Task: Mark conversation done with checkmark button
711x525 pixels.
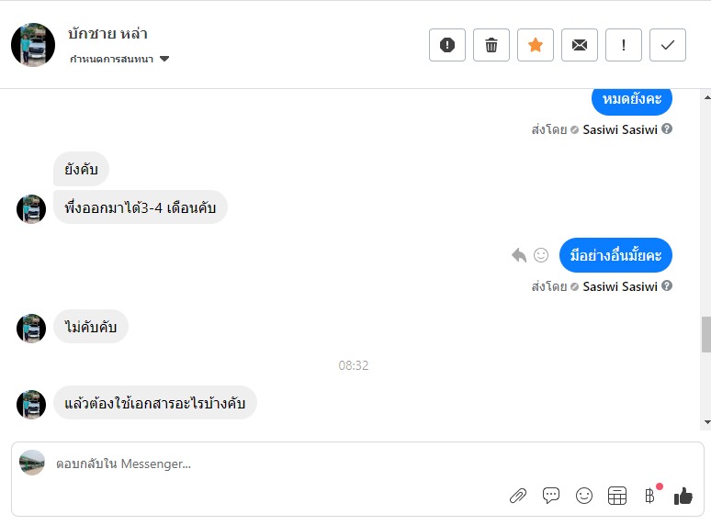Action: (x=668, y=45)
